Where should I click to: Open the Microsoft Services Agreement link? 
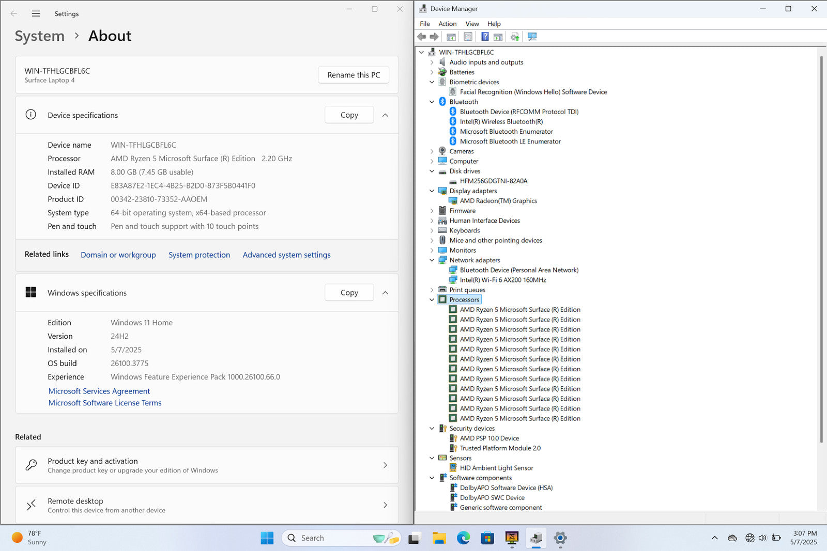point(99,391)
